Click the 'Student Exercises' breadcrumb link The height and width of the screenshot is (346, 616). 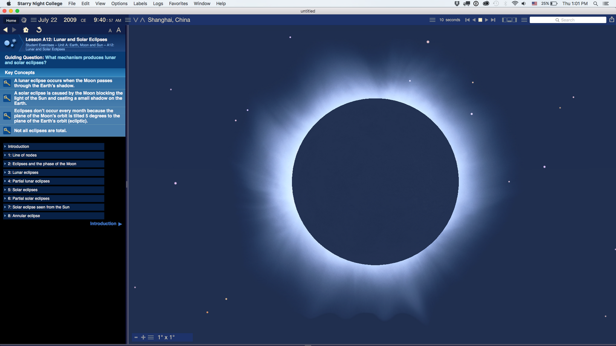coord(40,45)
